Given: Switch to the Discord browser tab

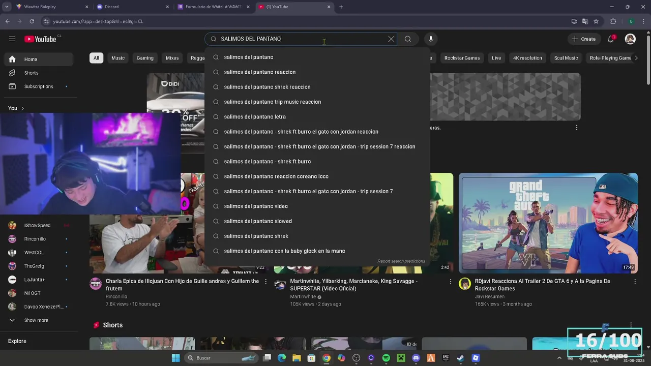Looking at the screenshot, I should click(x=132, y=7).
